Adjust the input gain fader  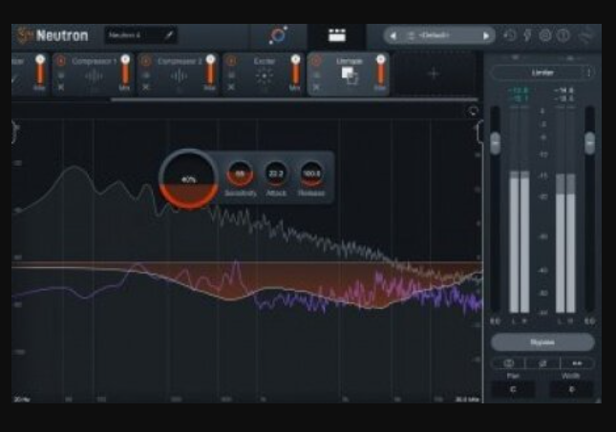[x=496, y=143]
